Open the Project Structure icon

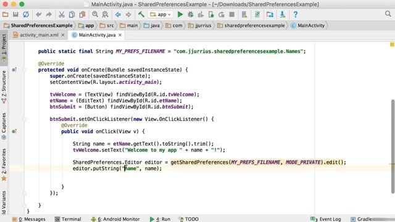point(270,14)
